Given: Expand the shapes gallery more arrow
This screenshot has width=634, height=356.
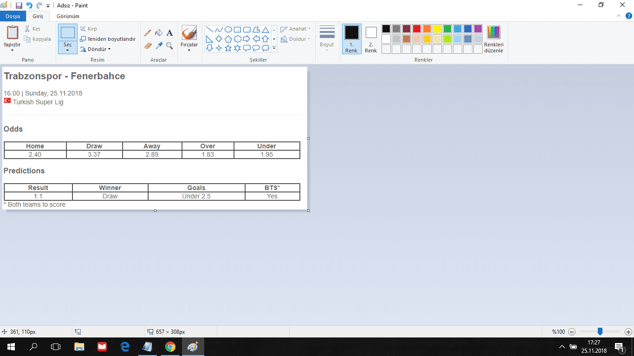Looking at the screenshot, I should pyautogui.click(x=274, y=48).
